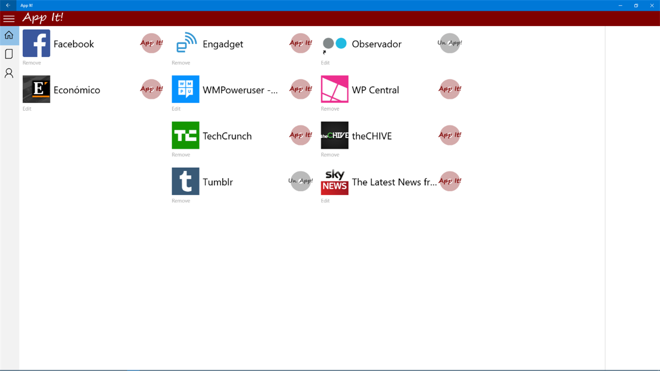Click the Económico logo tile
This screenshot has height=371, width=660.
click(x=36, y=89)
